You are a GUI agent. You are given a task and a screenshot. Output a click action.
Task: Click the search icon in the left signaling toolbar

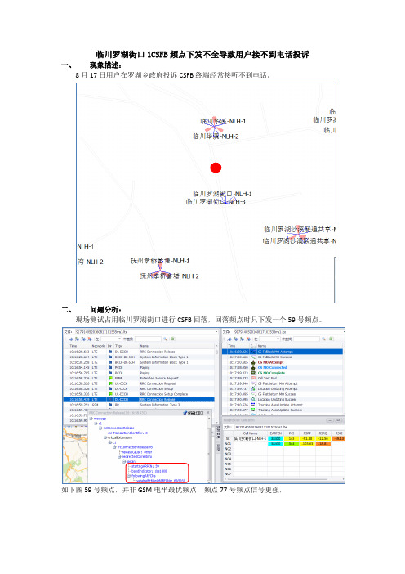(165, 339)
